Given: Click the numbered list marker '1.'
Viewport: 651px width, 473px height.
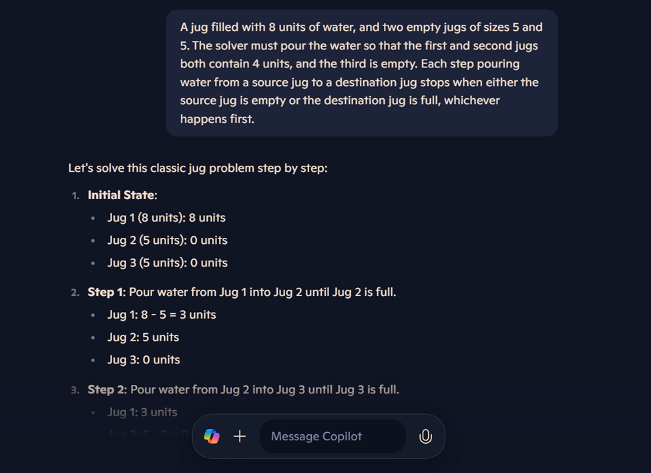Looking at the screenshot, I should pyautogui.click(x=75, y=194).
